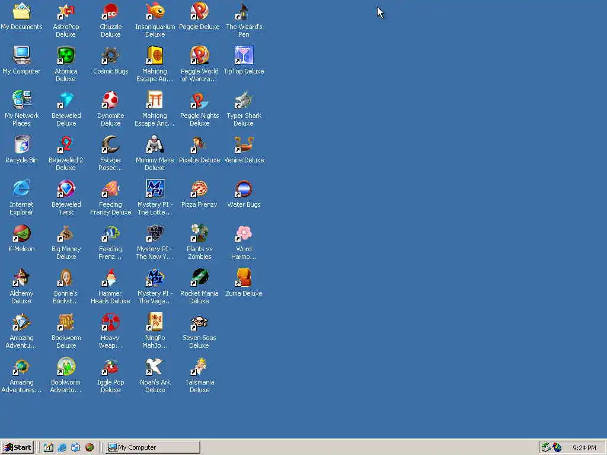Select the Seven Seas Deluxe shortcut
This screenshot has height=455, width=607.
point(199,331)
